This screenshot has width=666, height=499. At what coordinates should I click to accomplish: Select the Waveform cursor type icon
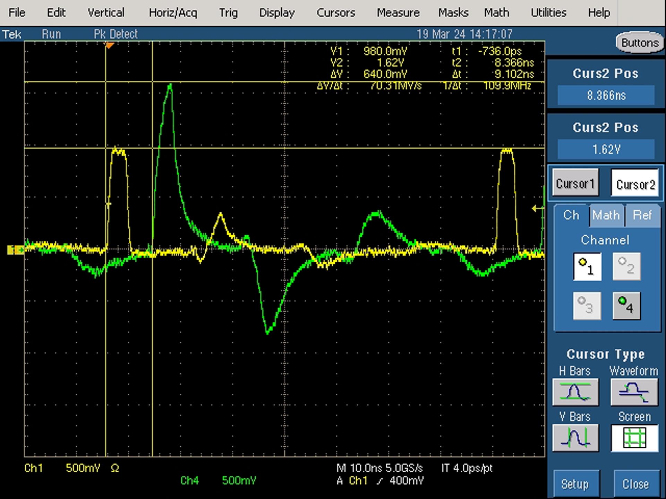click(634, 392)
